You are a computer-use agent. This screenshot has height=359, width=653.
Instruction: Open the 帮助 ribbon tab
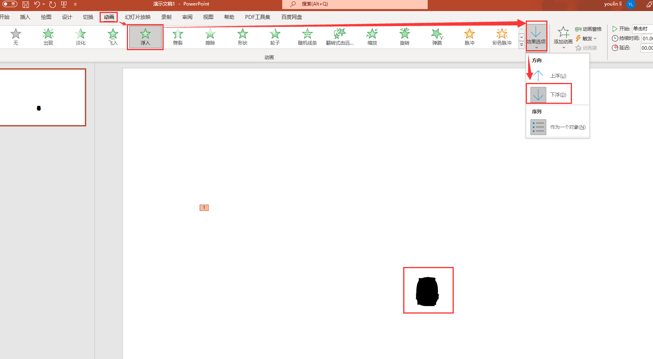229,17
